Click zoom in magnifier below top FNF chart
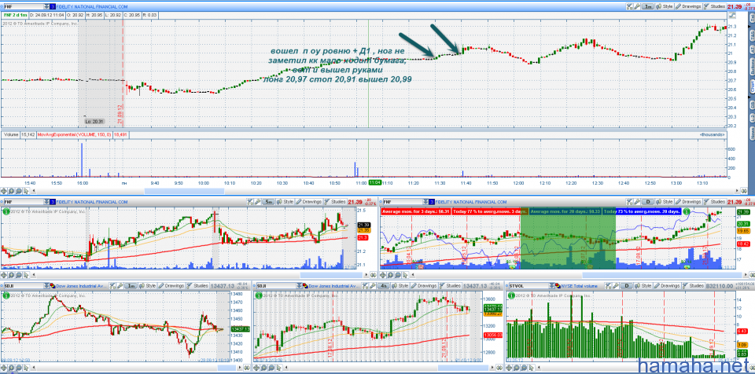Viewport: 755px width, 374px height. point(11,191)
